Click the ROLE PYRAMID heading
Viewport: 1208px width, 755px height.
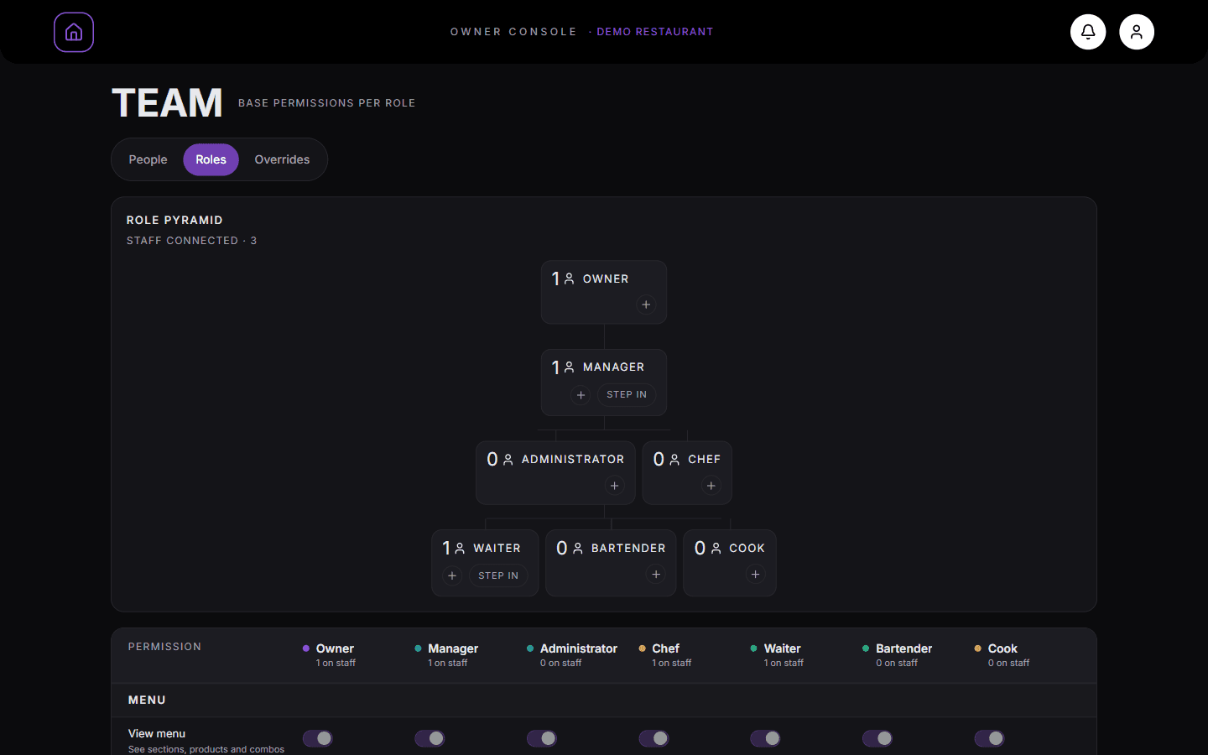(x=174, y=220)
